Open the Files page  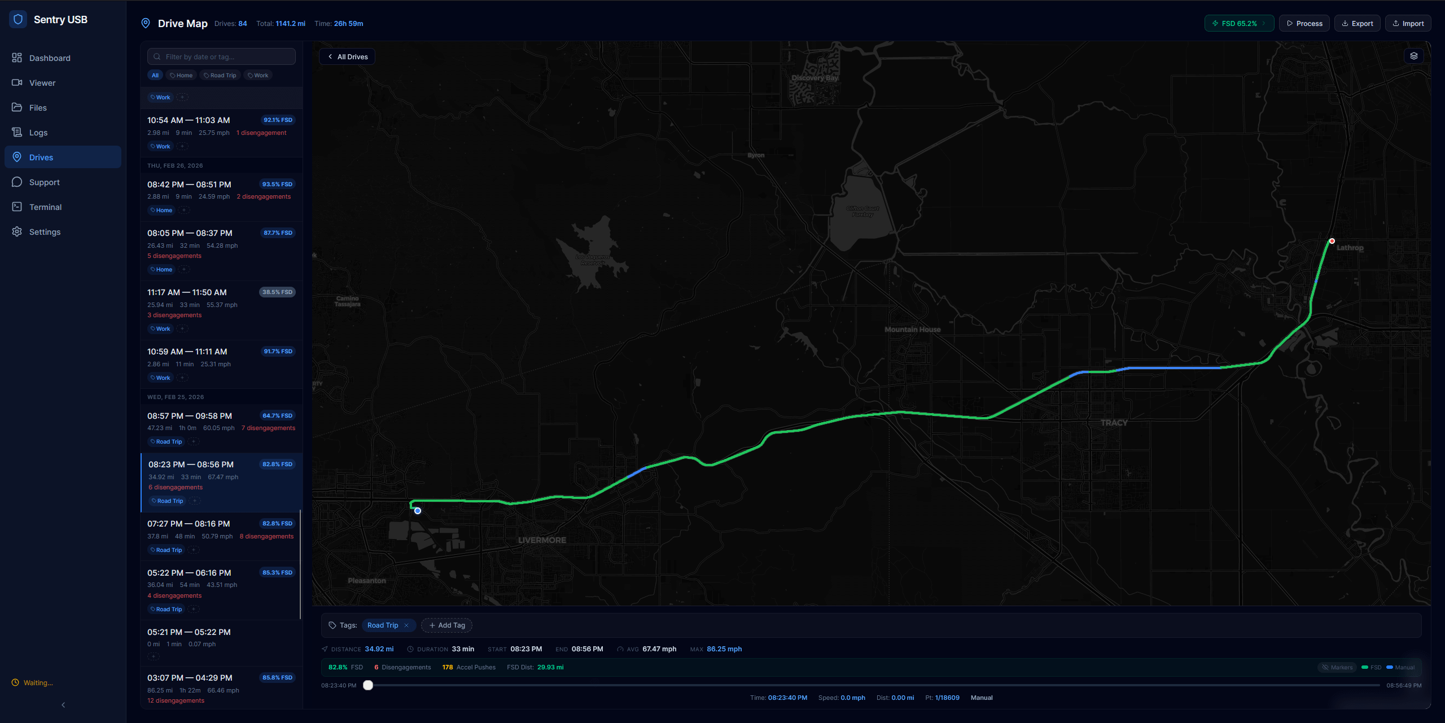click(38, 108)
